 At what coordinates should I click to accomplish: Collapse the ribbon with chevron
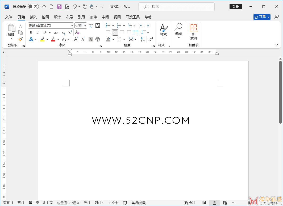click(x=277, y=45)
